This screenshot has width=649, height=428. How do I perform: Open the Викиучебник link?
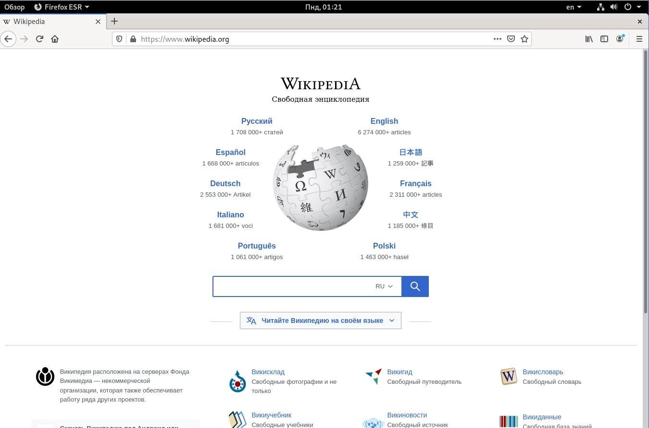tap(271, 415)
